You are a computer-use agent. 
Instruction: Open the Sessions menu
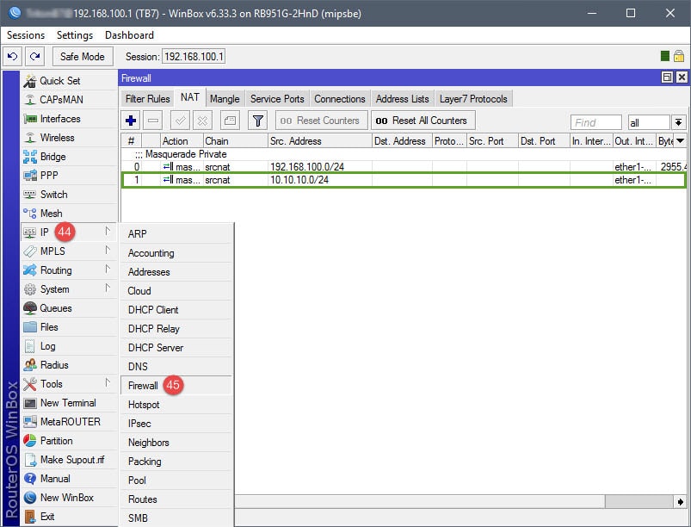point(26,35)
